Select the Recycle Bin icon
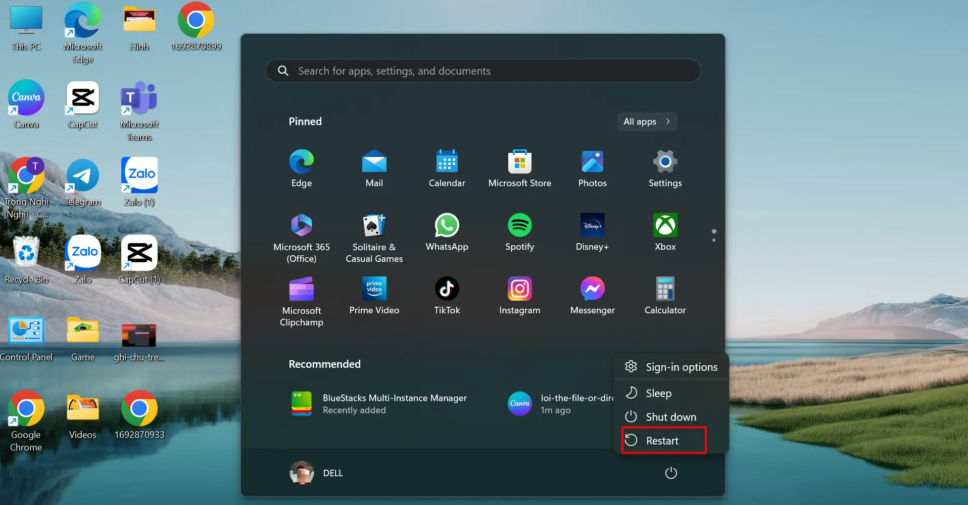 (x=26, y=259)
